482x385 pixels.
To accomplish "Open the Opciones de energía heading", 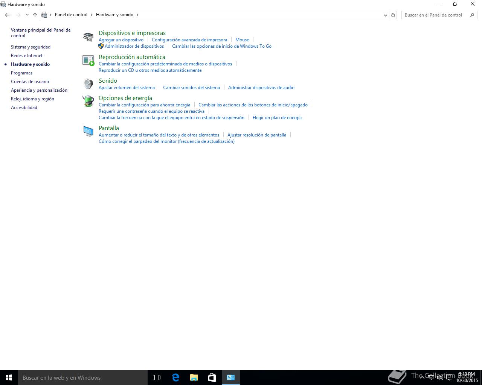I will [125, 98].
